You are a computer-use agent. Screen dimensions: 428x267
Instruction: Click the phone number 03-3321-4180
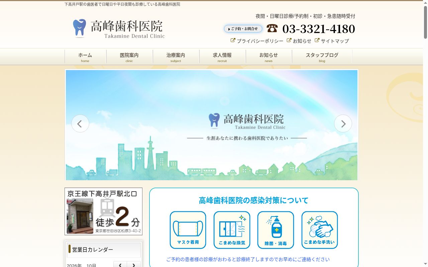tap(319, 29)
